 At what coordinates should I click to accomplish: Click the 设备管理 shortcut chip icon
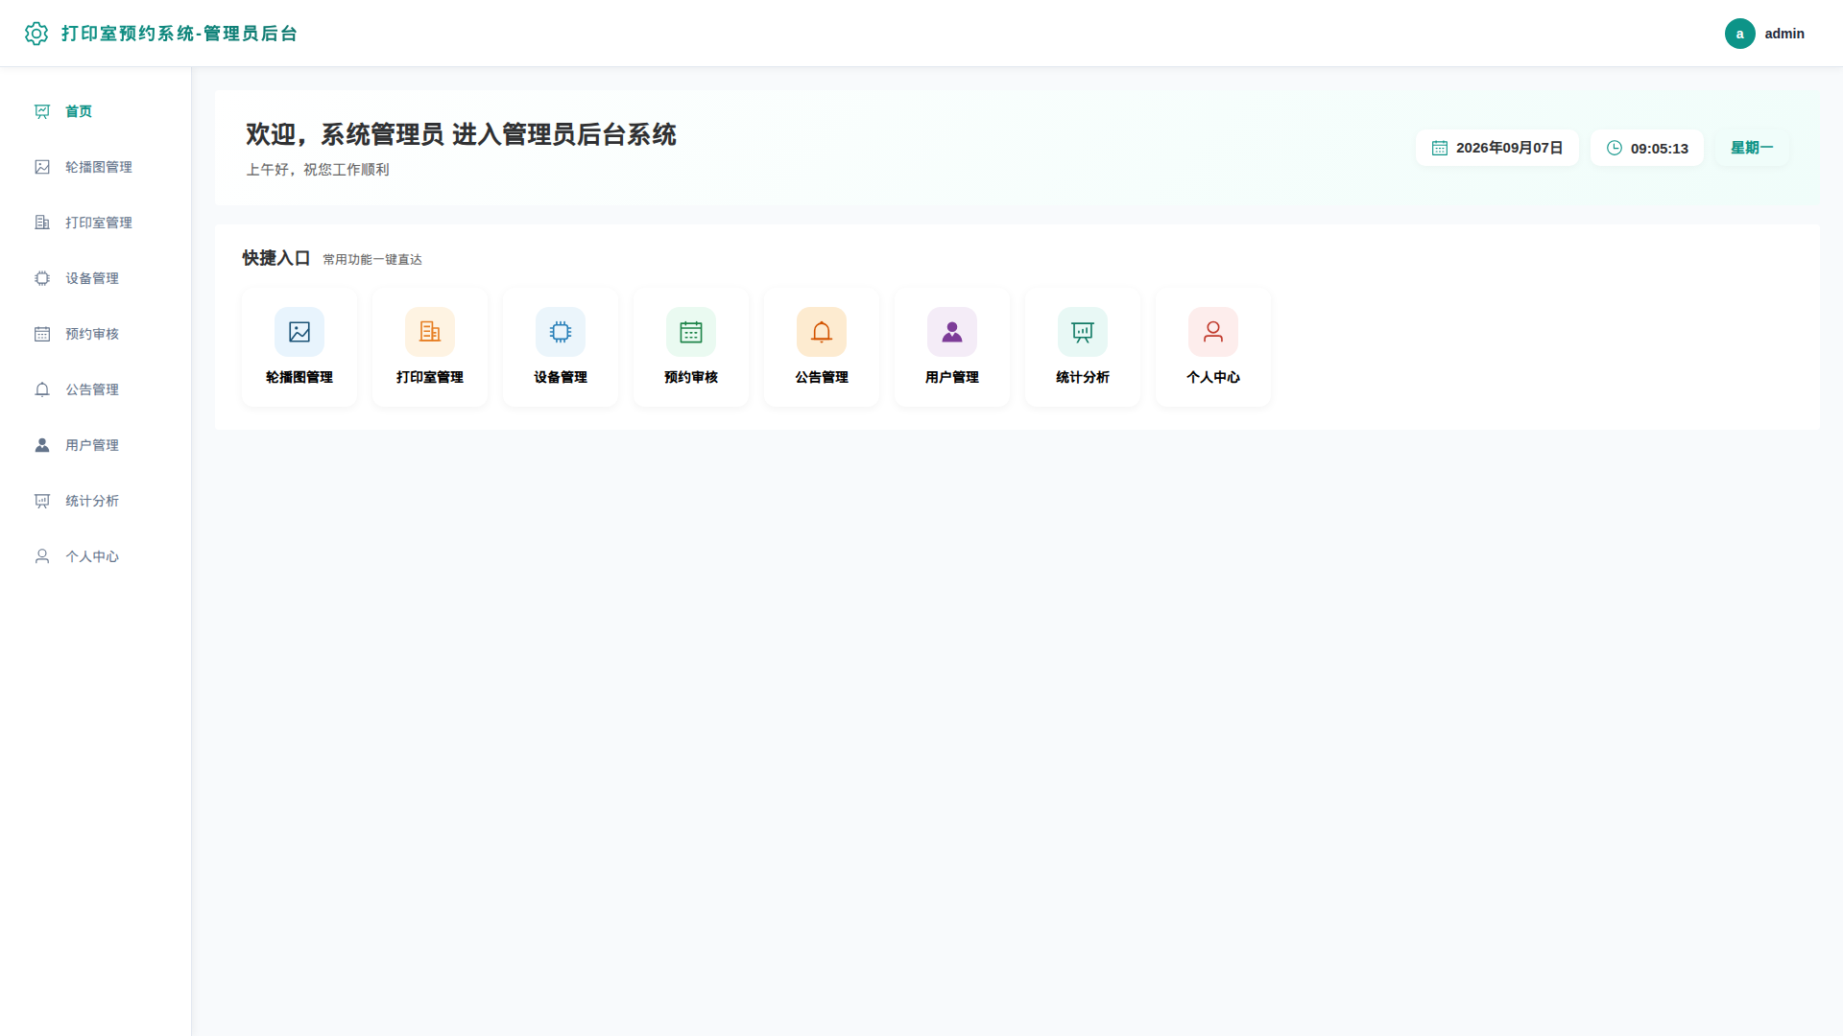(x=561, y=332)
